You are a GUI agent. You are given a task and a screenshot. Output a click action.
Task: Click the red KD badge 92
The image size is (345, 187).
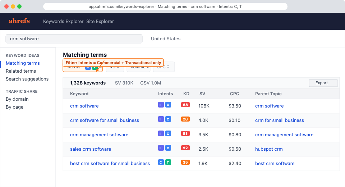(x=185, y=148)
